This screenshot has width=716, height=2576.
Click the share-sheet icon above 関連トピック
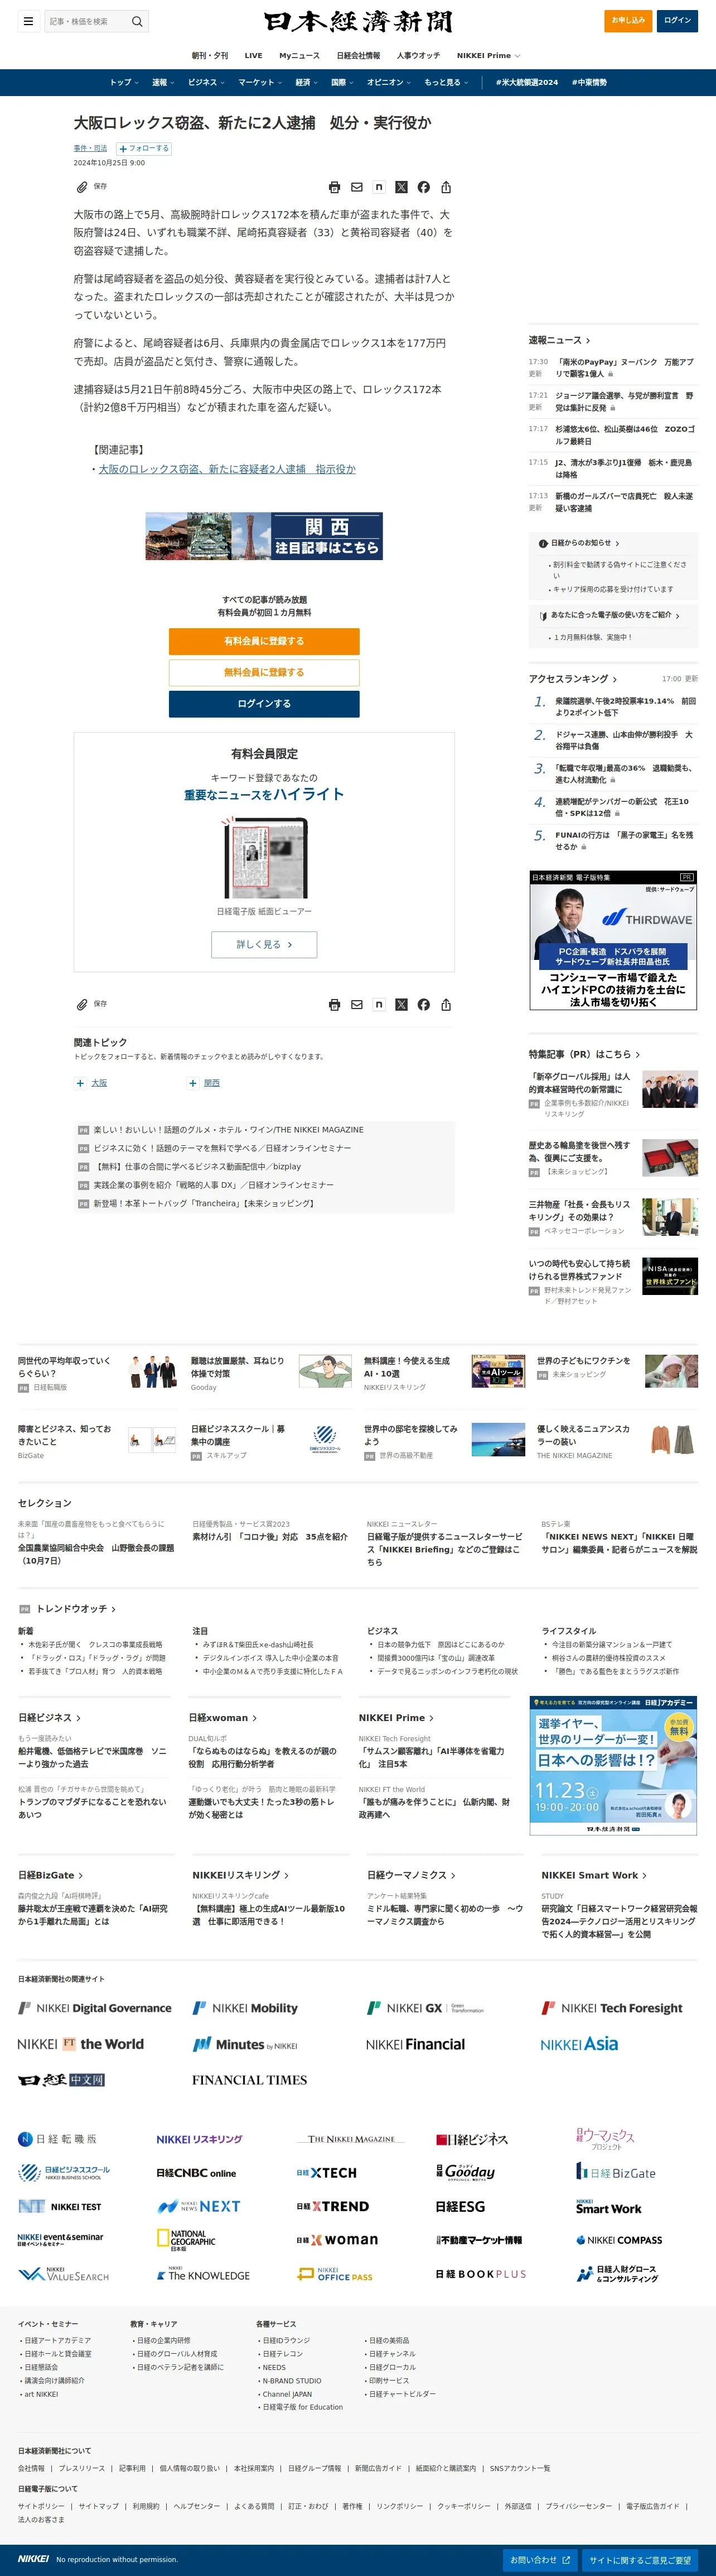point(446,1005)
